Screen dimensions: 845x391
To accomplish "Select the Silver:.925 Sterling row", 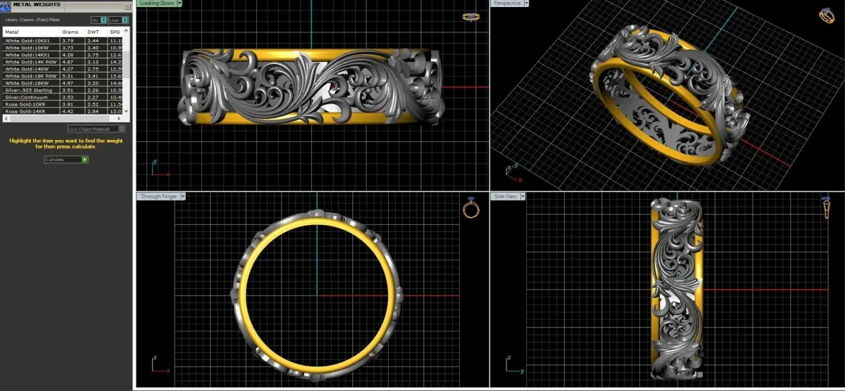I will 63,90.
